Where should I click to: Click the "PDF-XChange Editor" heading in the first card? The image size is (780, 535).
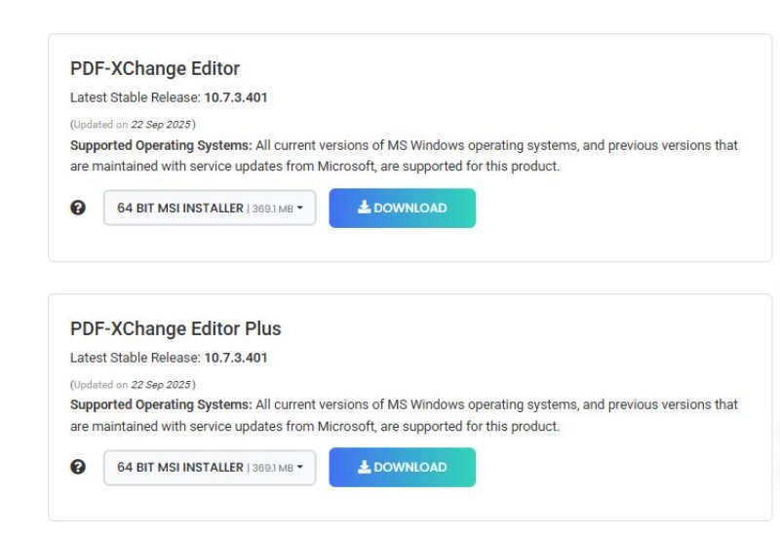pyautogui.click(x=155, y=68)
